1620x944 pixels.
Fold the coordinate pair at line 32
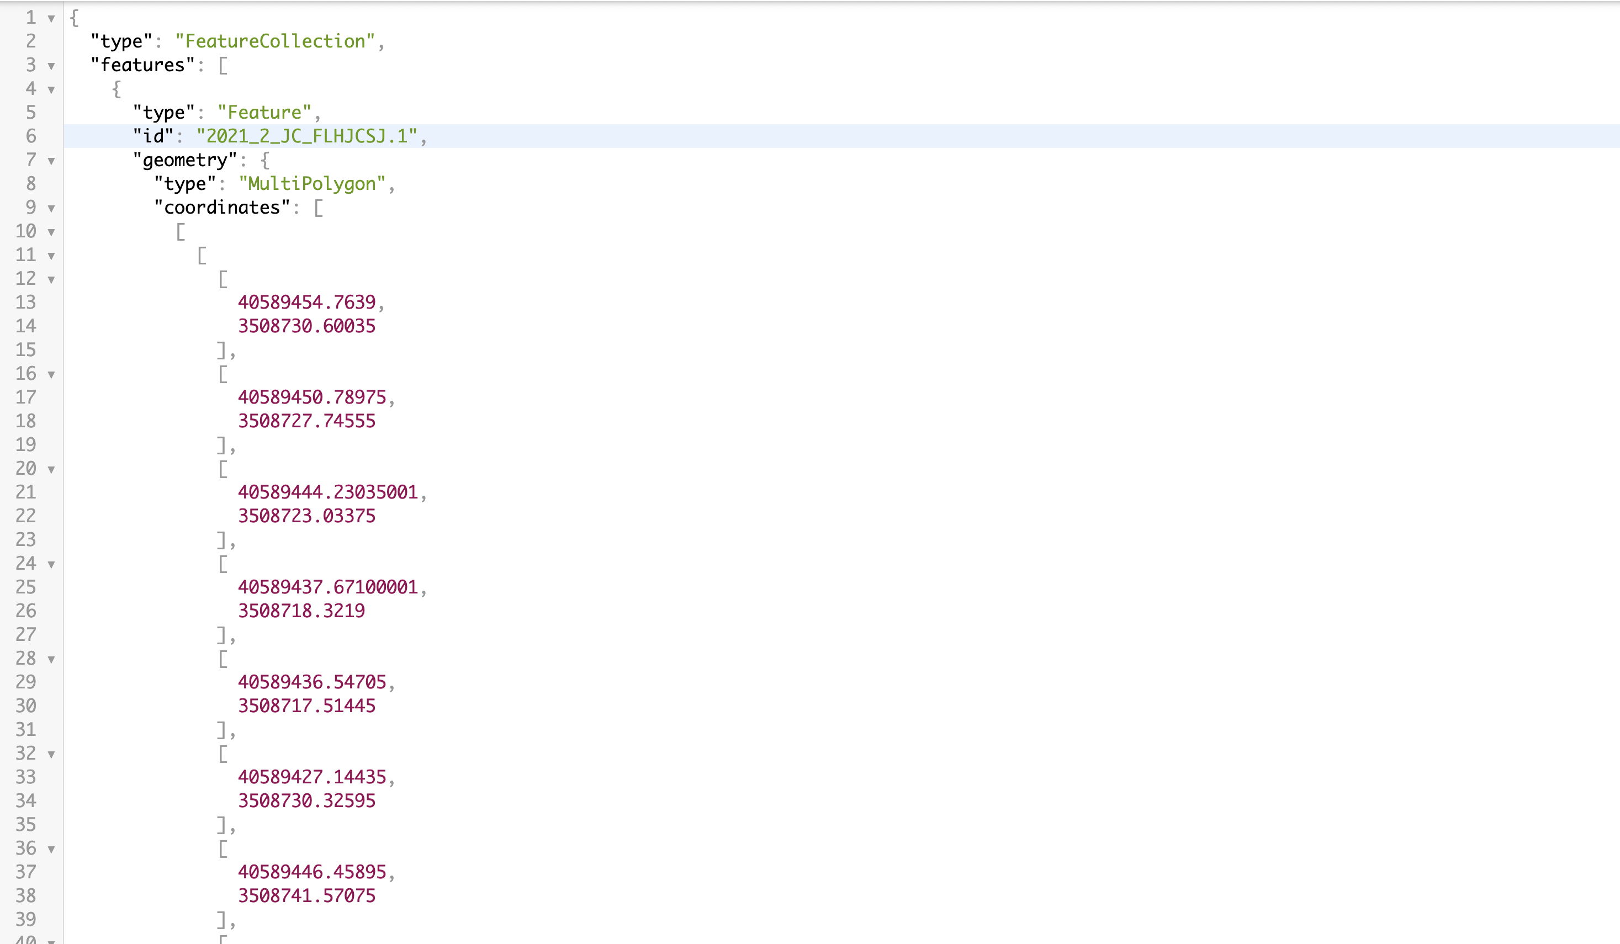pos(51,755)
